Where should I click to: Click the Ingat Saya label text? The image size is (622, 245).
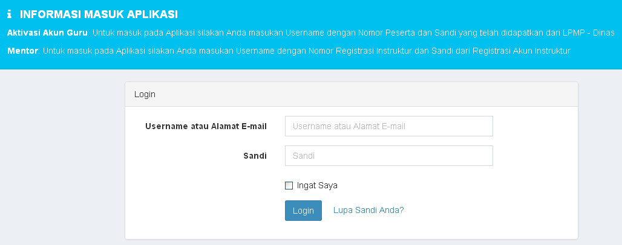coord(317,186)
